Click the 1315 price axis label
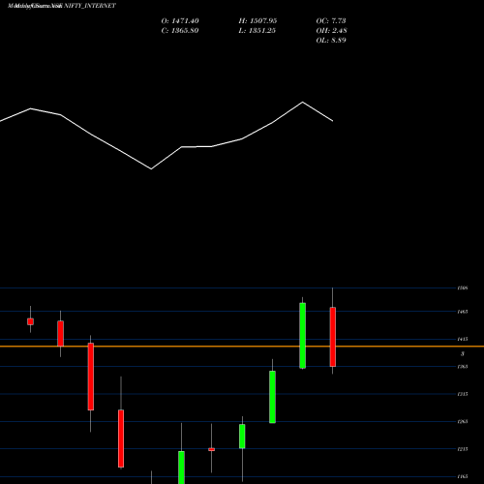 (463, 394)
